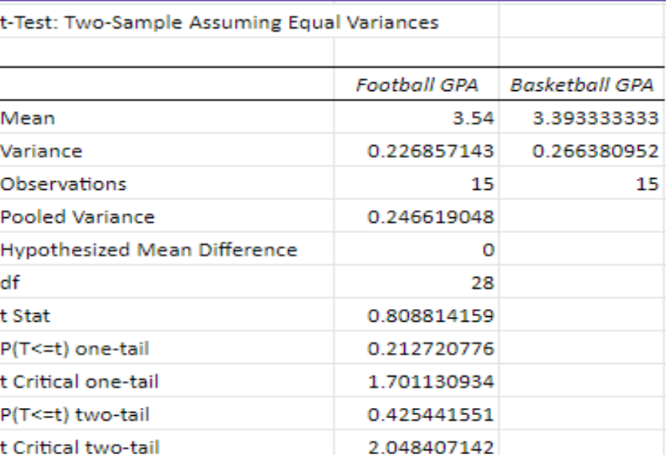Select Basketball variance cell 0.266380952
This screenshot has height=455, width=666.
click(x=582, y=151)
